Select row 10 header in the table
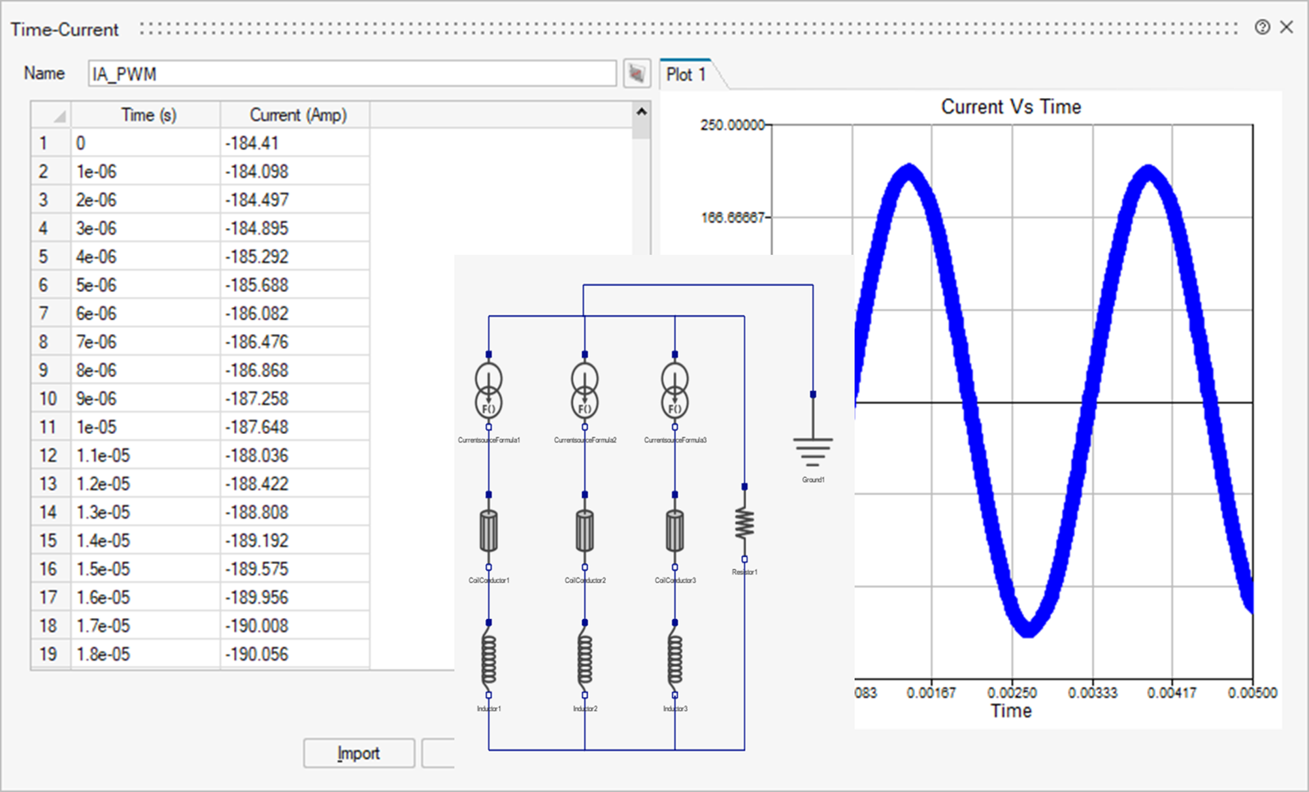 click(48, 399)
